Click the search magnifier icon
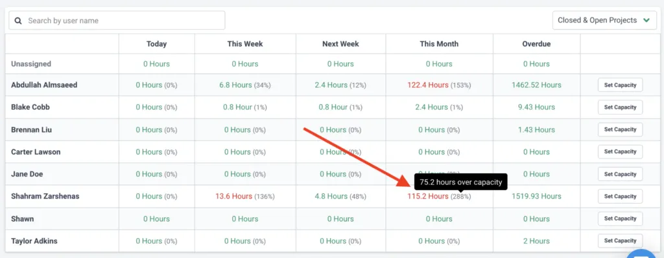The image size is (664, 258). click(x=18, y=21)
